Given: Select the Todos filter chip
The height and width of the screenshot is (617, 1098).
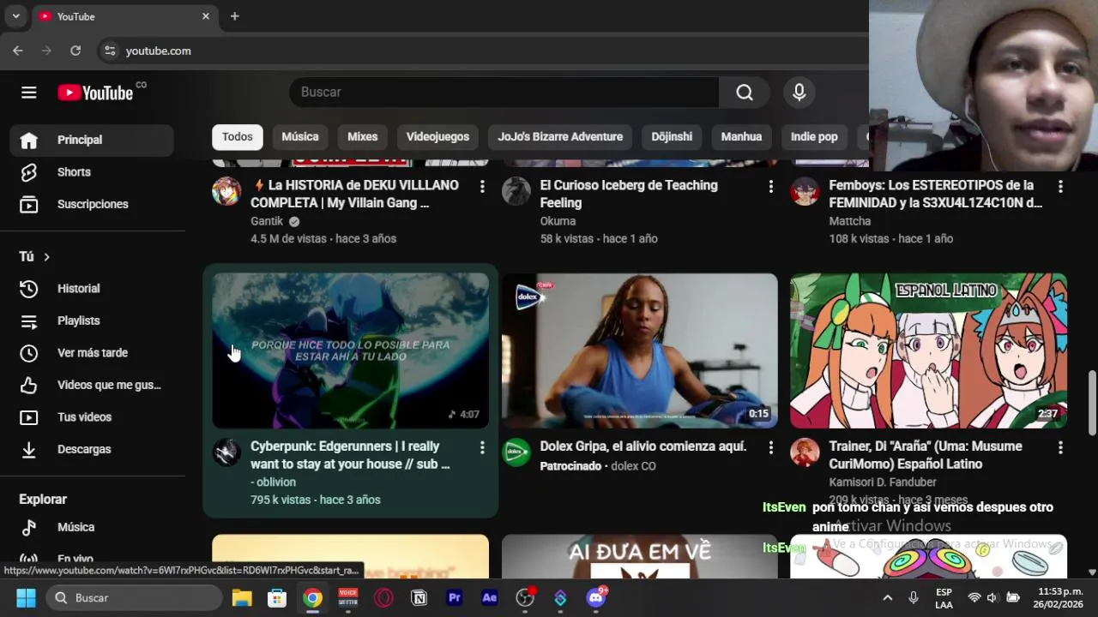Looking at the screenshot, I should click(x=238, y=136).
